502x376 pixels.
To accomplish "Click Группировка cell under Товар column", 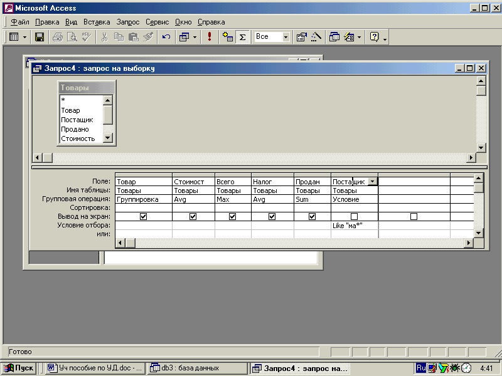I will coord(144,199).
